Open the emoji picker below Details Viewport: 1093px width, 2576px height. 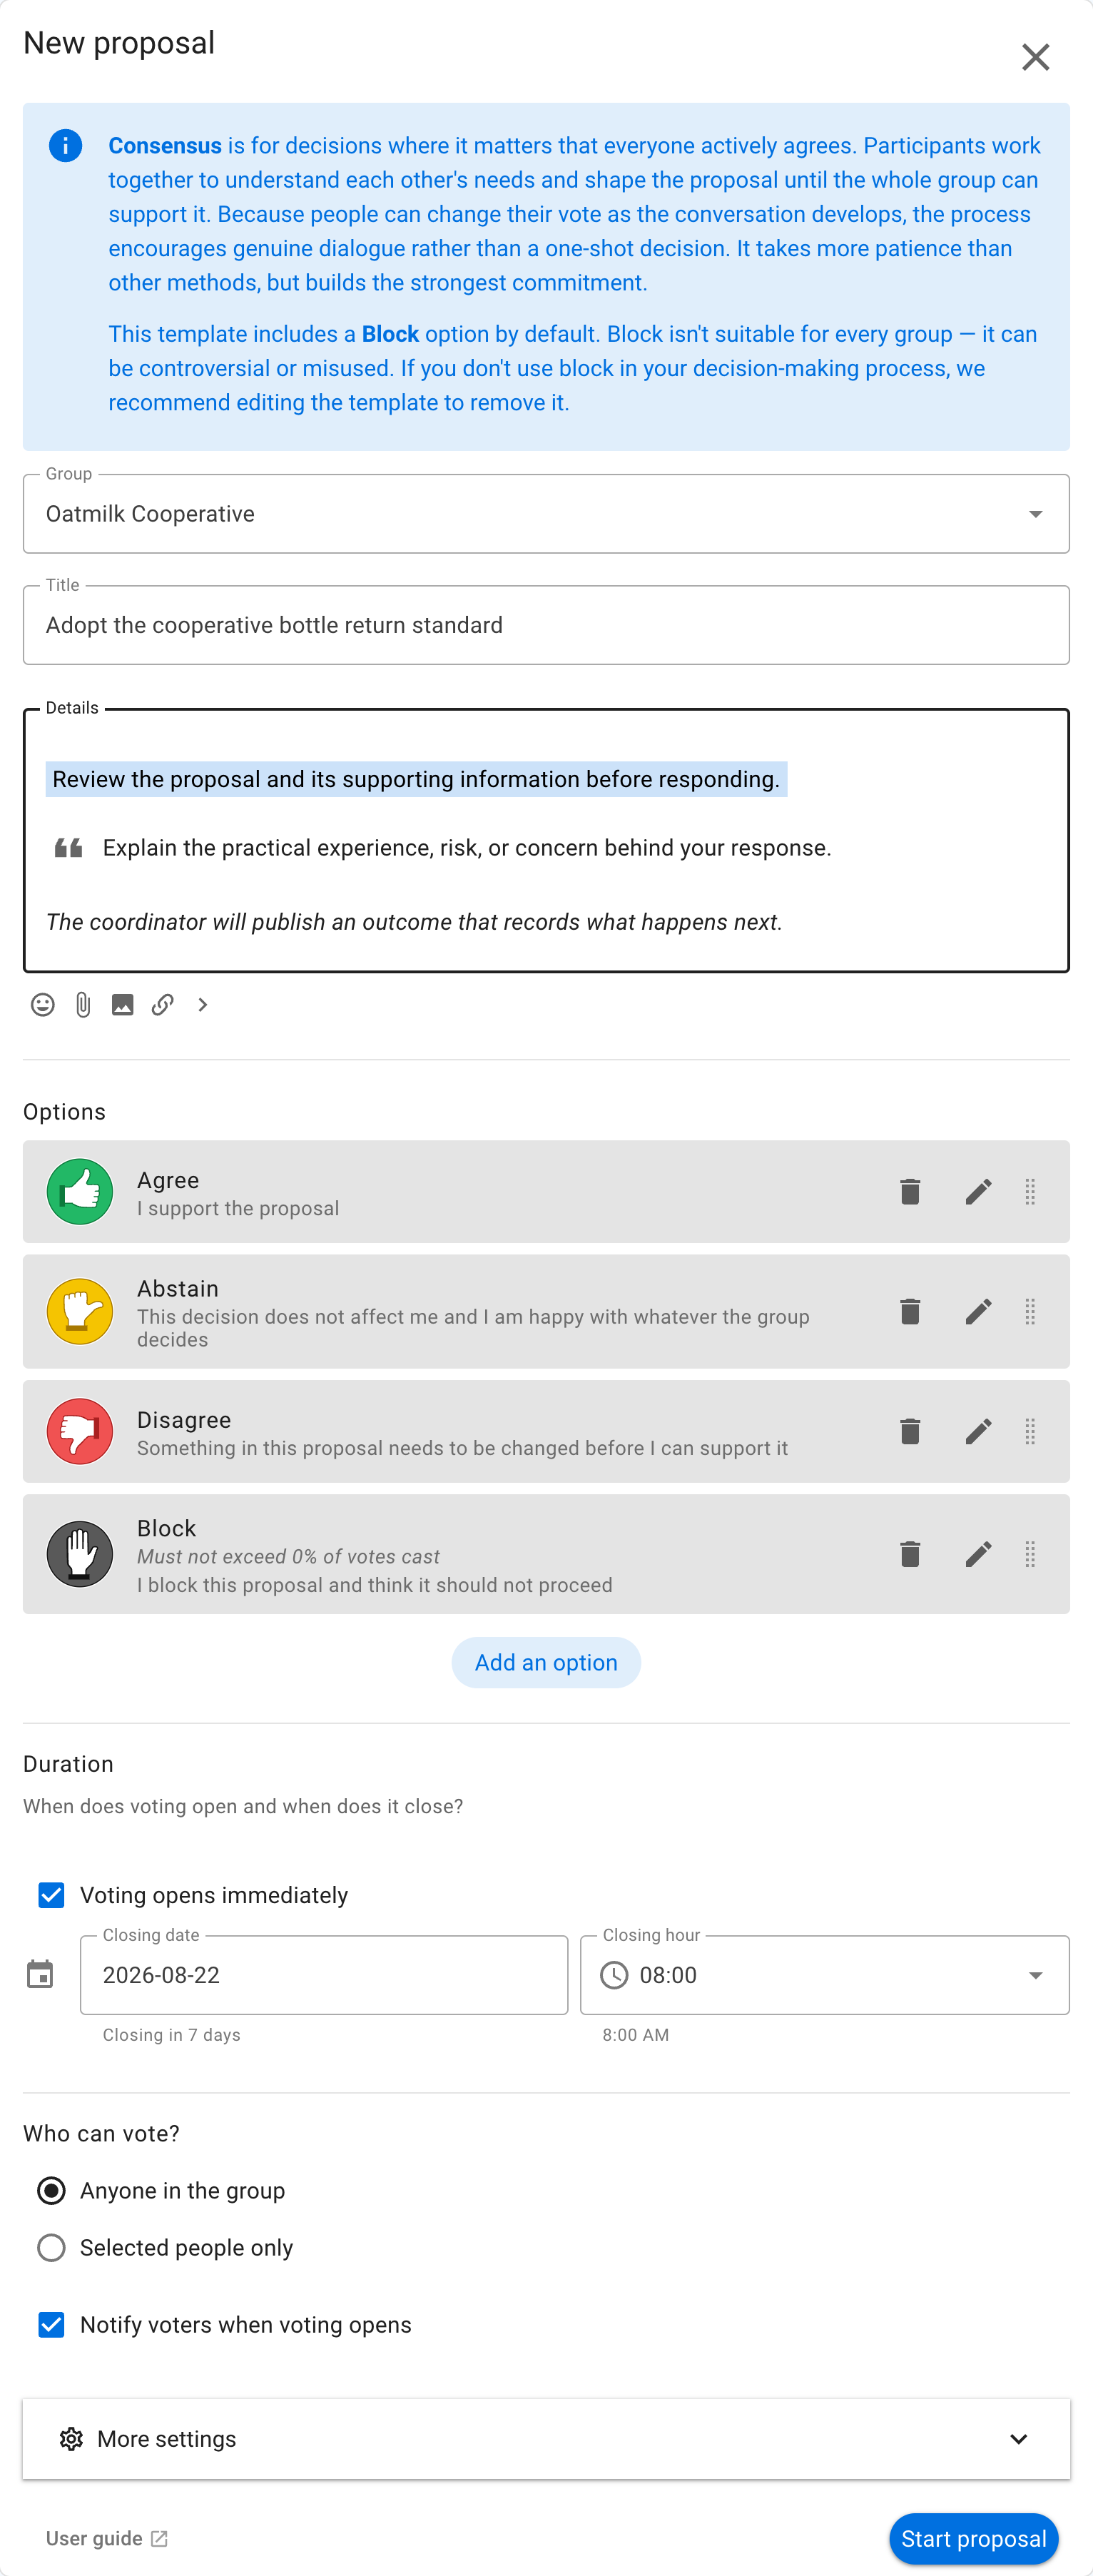(42, 1004)
